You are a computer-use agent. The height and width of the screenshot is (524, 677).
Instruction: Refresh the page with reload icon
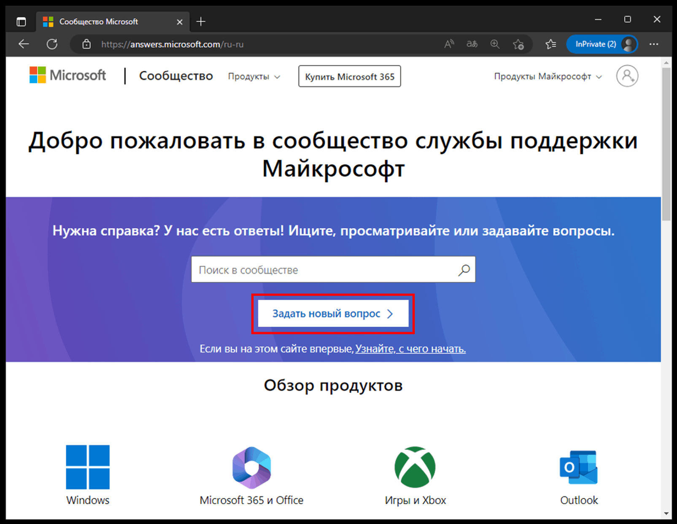(x=52, y=44)
